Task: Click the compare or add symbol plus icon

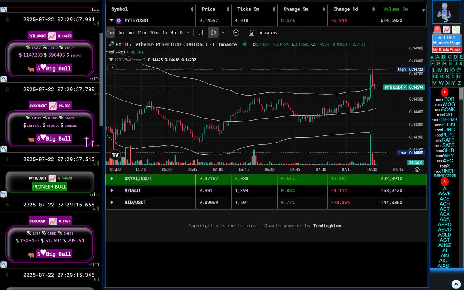Action: point(236,33)
